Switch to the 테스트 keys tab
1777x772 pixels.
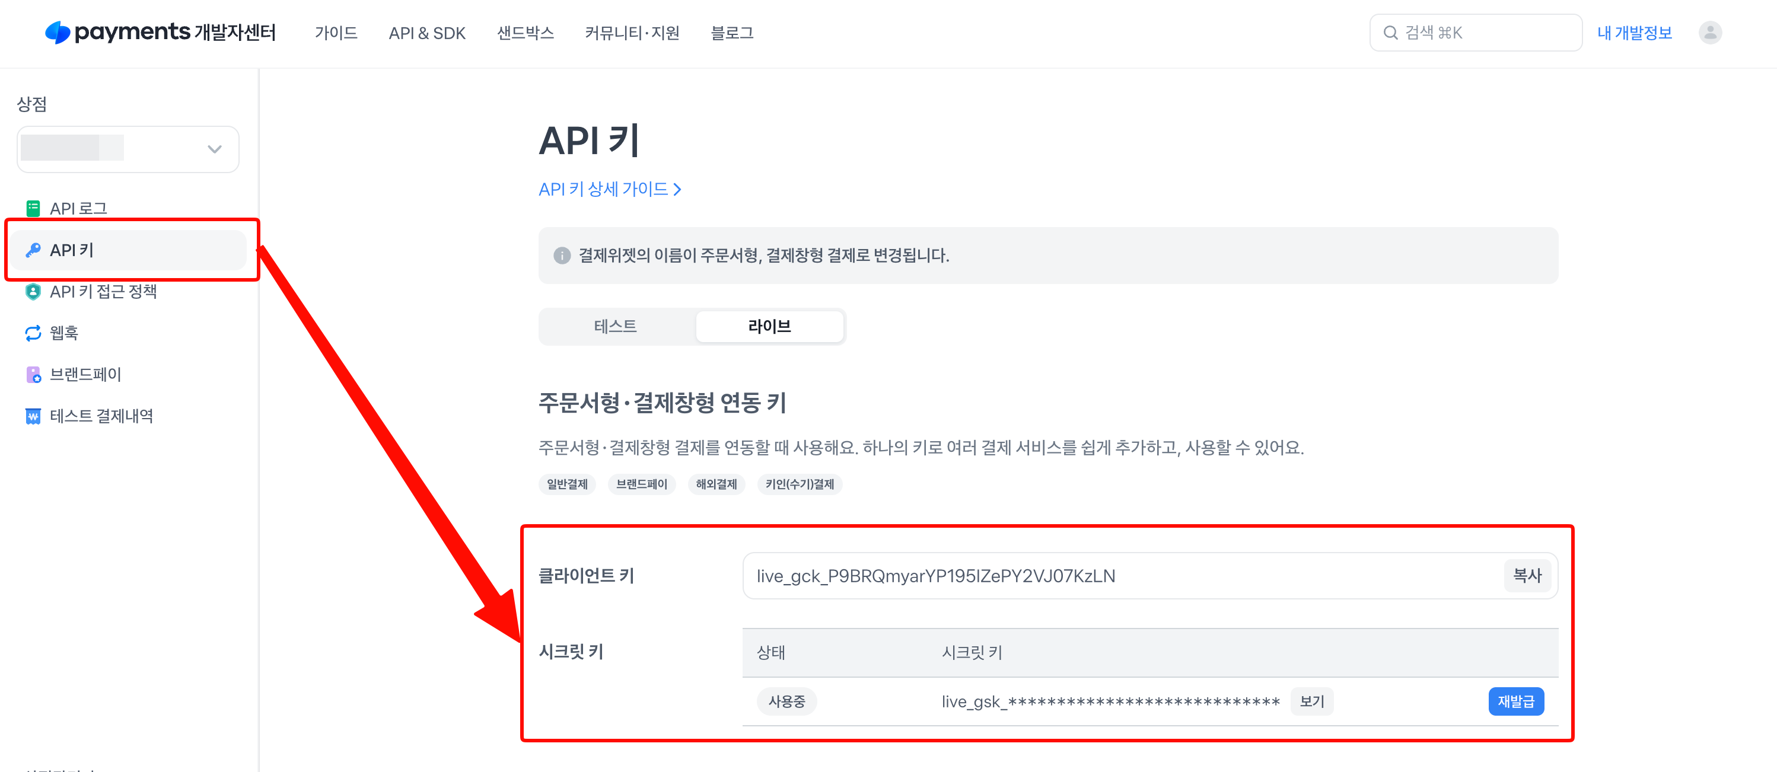(x=614, y=326)
